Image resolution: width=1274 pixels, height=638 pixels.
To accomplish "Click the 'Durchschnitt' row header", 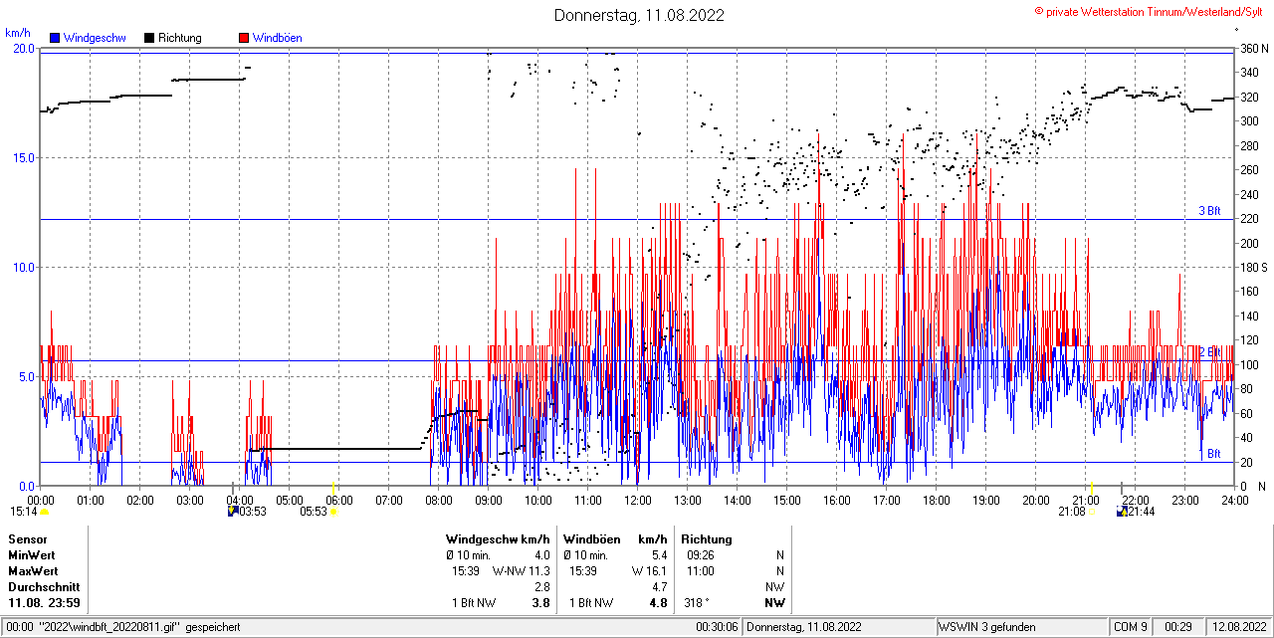I will 44,587.
